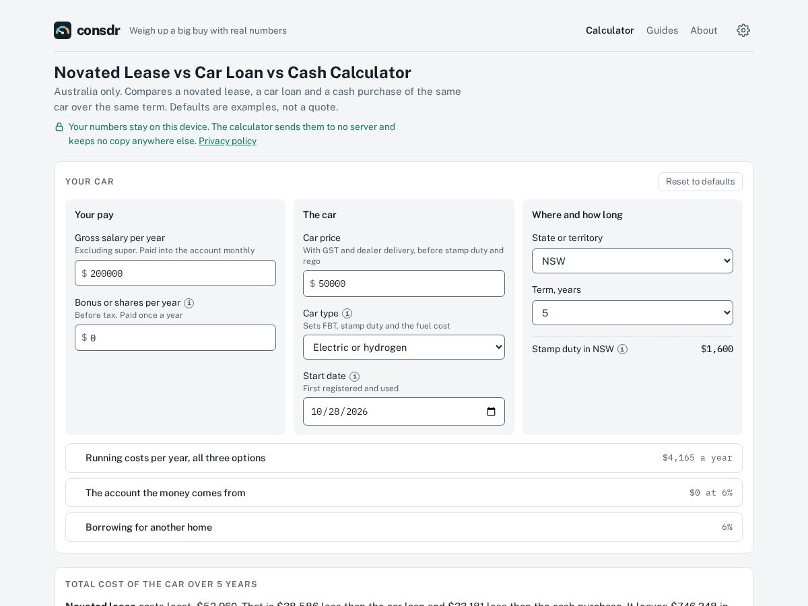Open the calendar picker in Start date
This screenshot has height=606, width=808.
pos(491,411)
